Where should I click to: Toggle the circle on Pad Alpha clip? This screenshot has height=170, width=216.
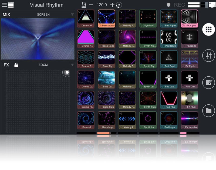click(x=162, y=26)
